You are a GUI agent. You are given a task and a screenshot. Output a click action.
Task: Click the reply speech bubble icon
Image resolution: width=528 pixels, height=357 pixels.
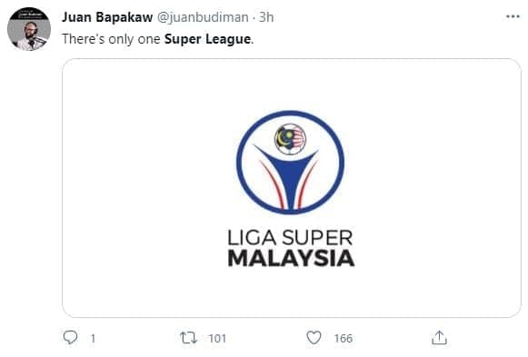[x=70, y=338]
